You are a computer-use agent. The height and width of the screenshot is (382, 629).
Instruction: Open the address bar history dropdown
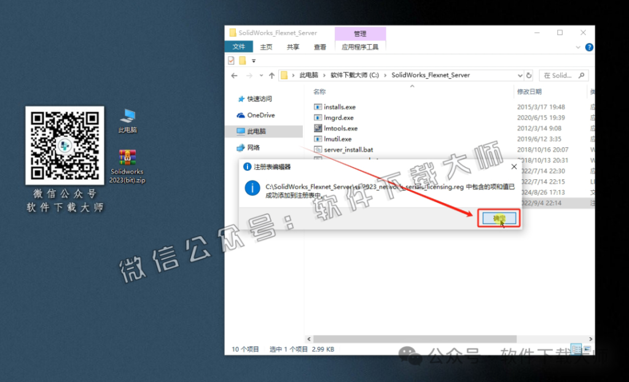click(519, 75)
